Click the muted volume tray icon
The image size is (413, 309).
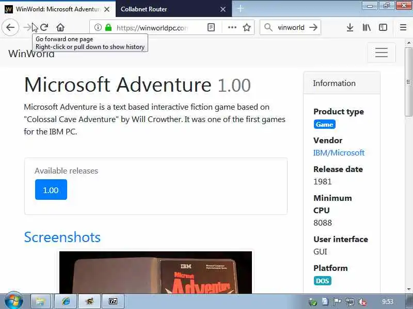point(362,302)
